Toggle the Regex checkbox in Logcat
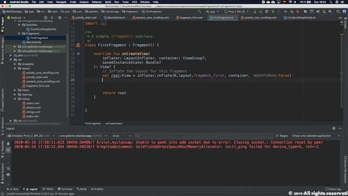The image size is (348, 196). coord(277,136)
